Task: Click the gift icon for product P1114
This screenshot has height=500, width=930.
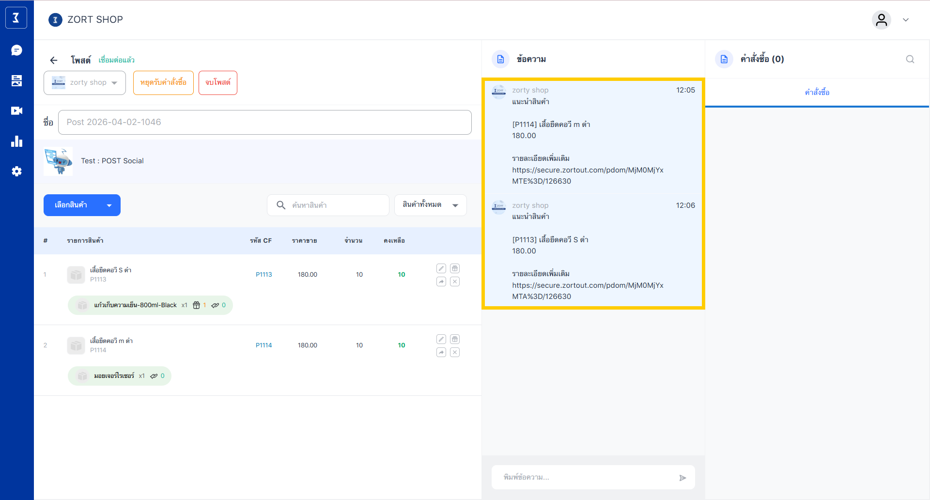Action: pos(455,339)
